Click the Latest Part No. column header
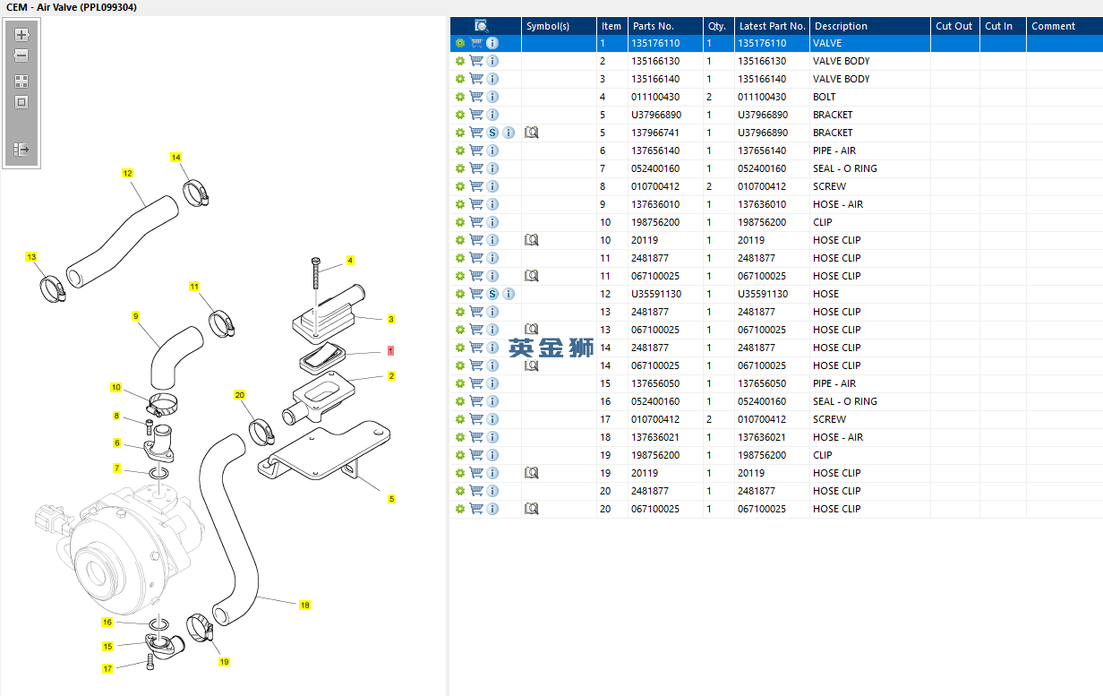The height and width of the screenshot is (696, 1103). [x=773, y=26]
